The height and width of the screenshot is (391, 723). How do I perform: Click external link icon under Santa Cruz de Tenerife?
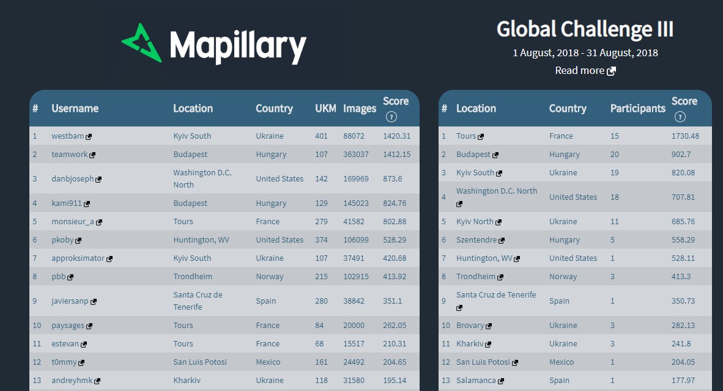point(459,308)
